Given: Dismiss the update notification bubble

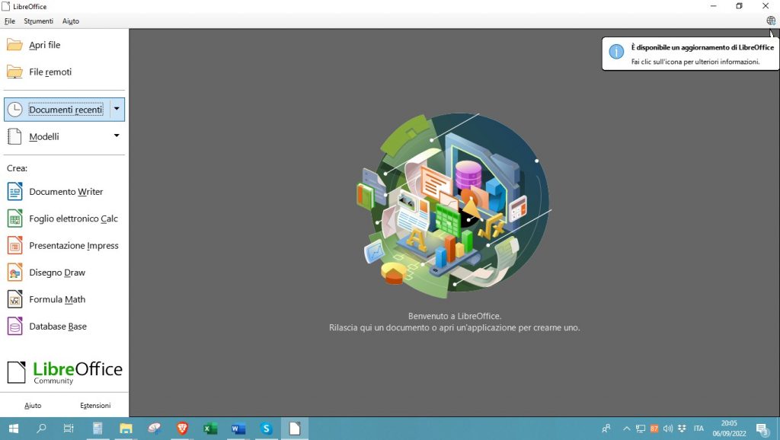Looking at the screenshot, I should click(689, 53).
